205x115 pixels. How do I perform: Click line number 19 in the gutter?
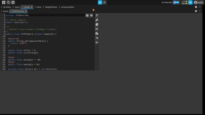[4, 57]
